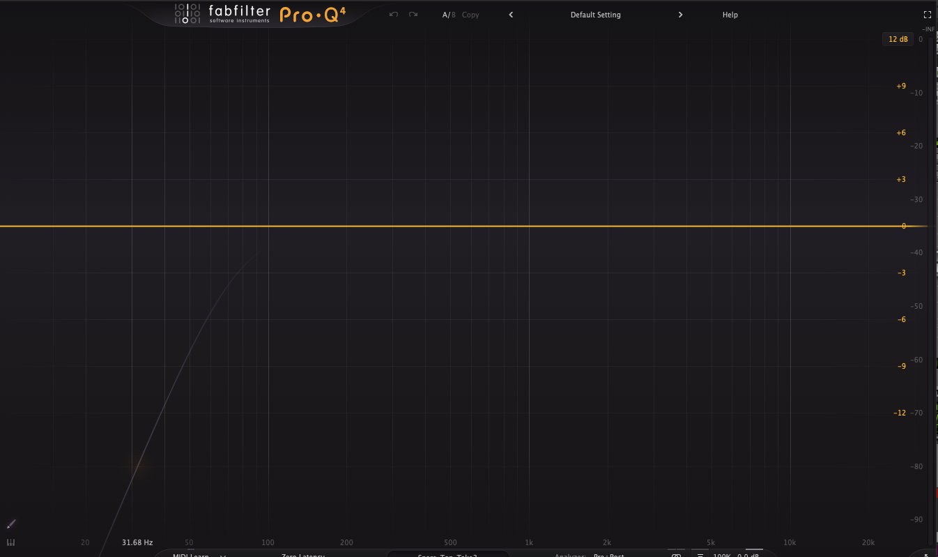Click the grey -50 analyzer scale label

tap(916, 306)
